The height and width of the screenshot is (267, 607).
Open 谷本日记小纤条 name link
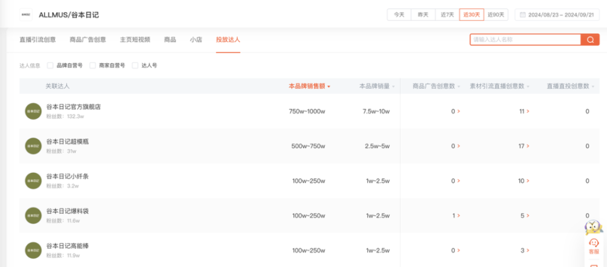click(x=68, y=176)
